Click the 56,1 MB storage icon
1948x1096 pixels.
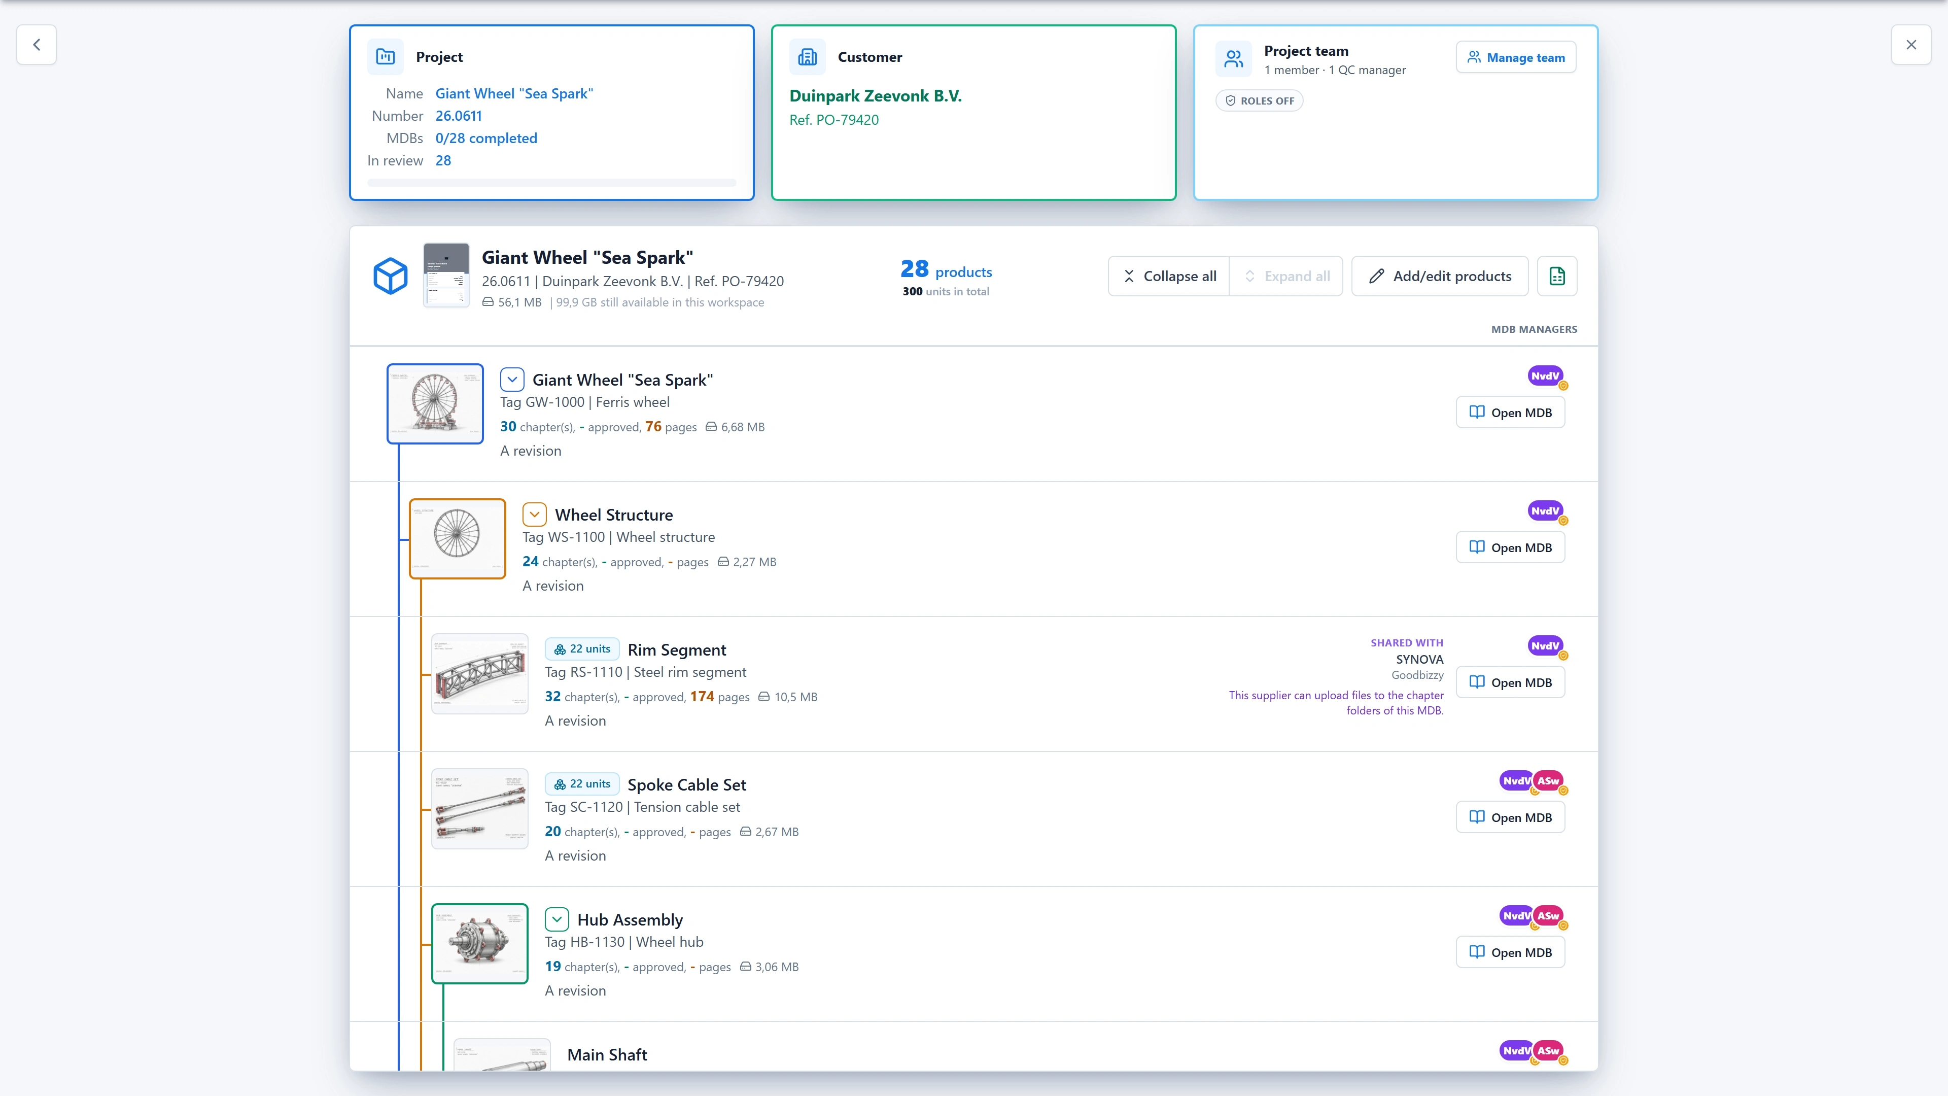(488, 302)
